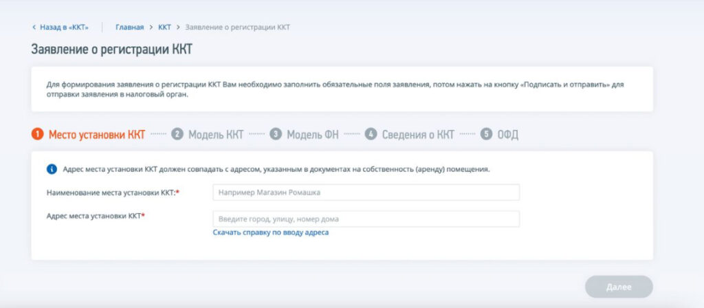The height and width of the screenshot is (308, 704).
Task: Click the page heading «Заявление о регистрации ККТ»
Action: (112, 49)
